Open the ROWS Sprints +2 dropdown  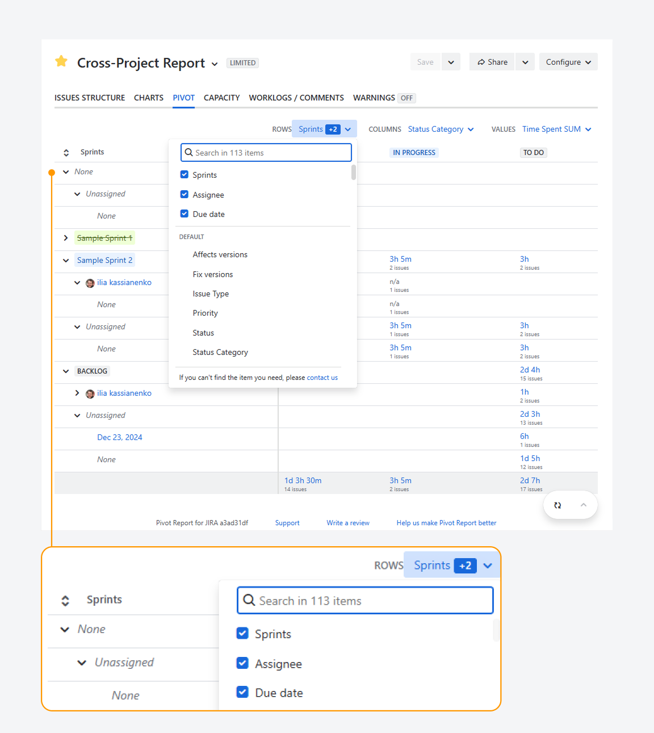click(324, 129)
